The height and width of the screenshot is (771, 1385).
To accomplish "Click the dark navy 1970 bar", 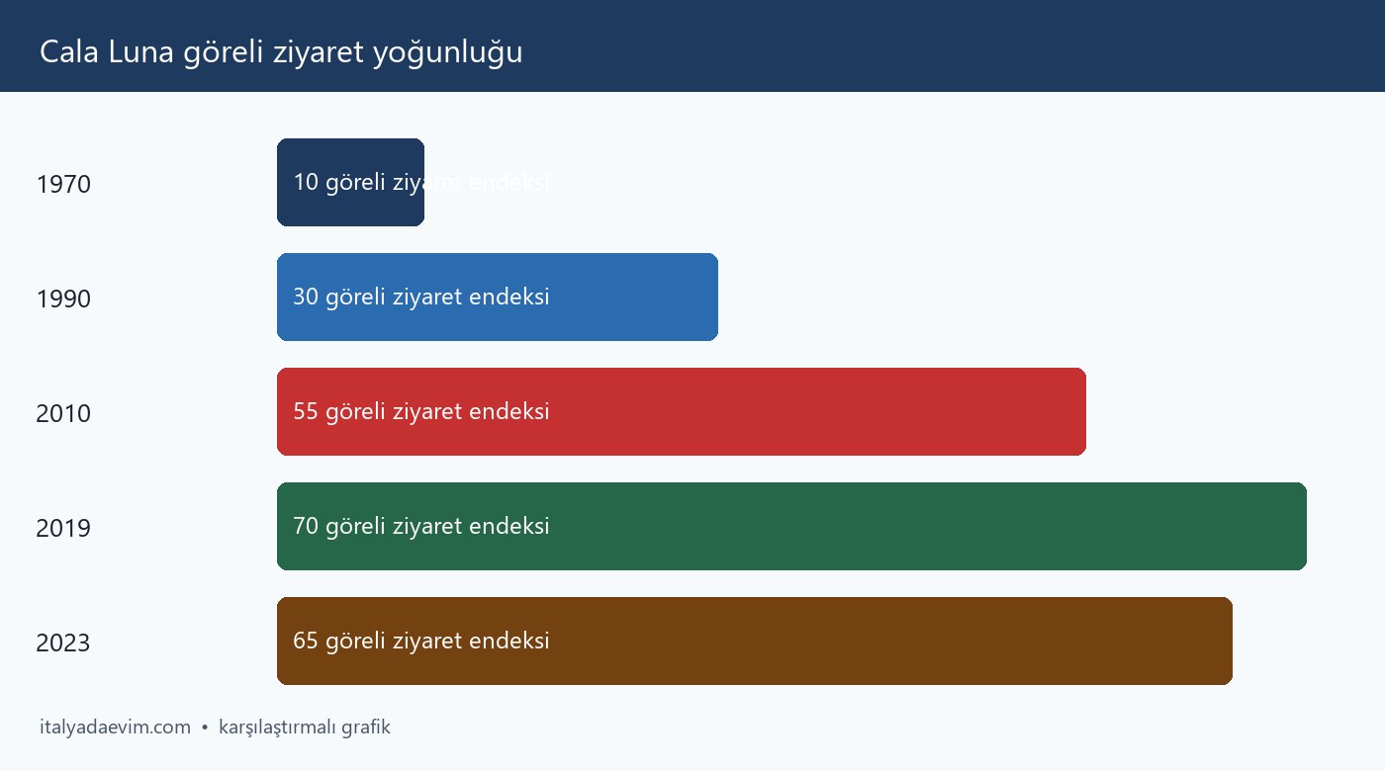I will click(350, 182).
